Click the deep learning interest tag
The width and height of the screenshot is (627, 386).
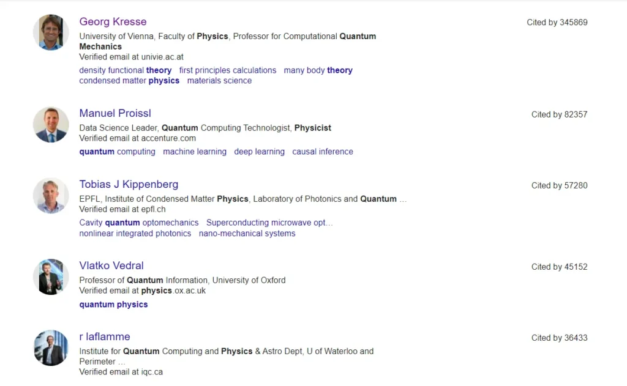[x=259, y=152]
